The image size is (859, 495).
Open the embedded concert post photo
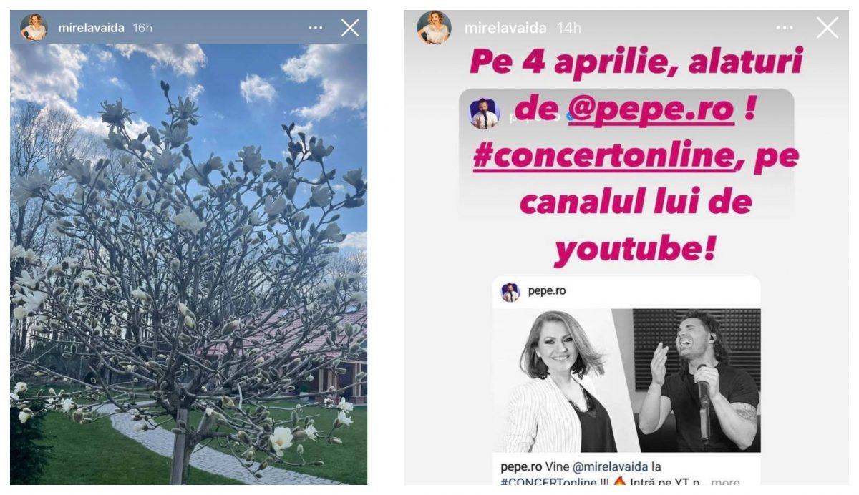click(626, 381)
